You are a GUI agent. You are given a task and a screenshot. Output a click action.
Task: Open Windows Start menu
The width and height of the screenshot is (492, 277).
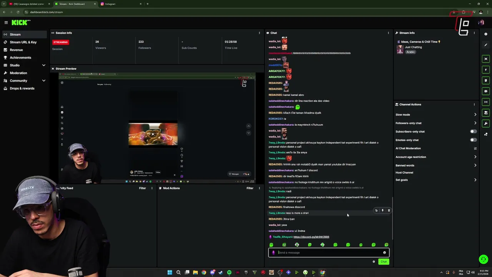170,272
